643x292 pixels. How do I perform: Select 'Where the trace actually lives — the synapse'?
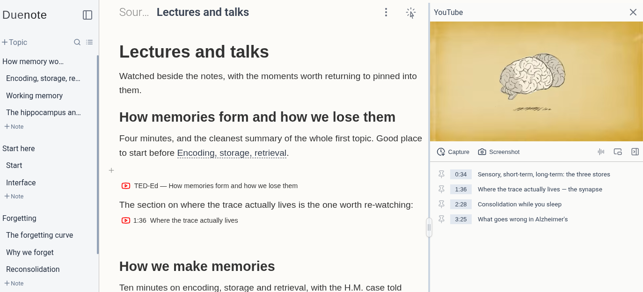pos(540,189)
